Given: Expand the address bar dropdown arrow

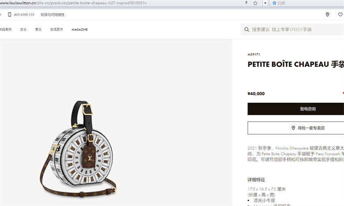Looking at the screenshot, I should pyautogui.click(x=265, y=3).
